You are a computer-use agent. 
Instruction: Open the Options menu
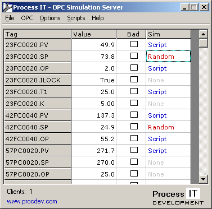(x=50, y=18)
